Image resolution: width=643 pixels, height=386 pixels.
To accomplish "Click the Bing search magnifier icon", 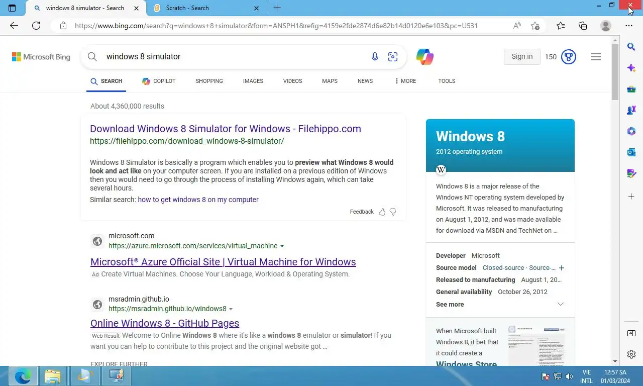I will (92, 57).
